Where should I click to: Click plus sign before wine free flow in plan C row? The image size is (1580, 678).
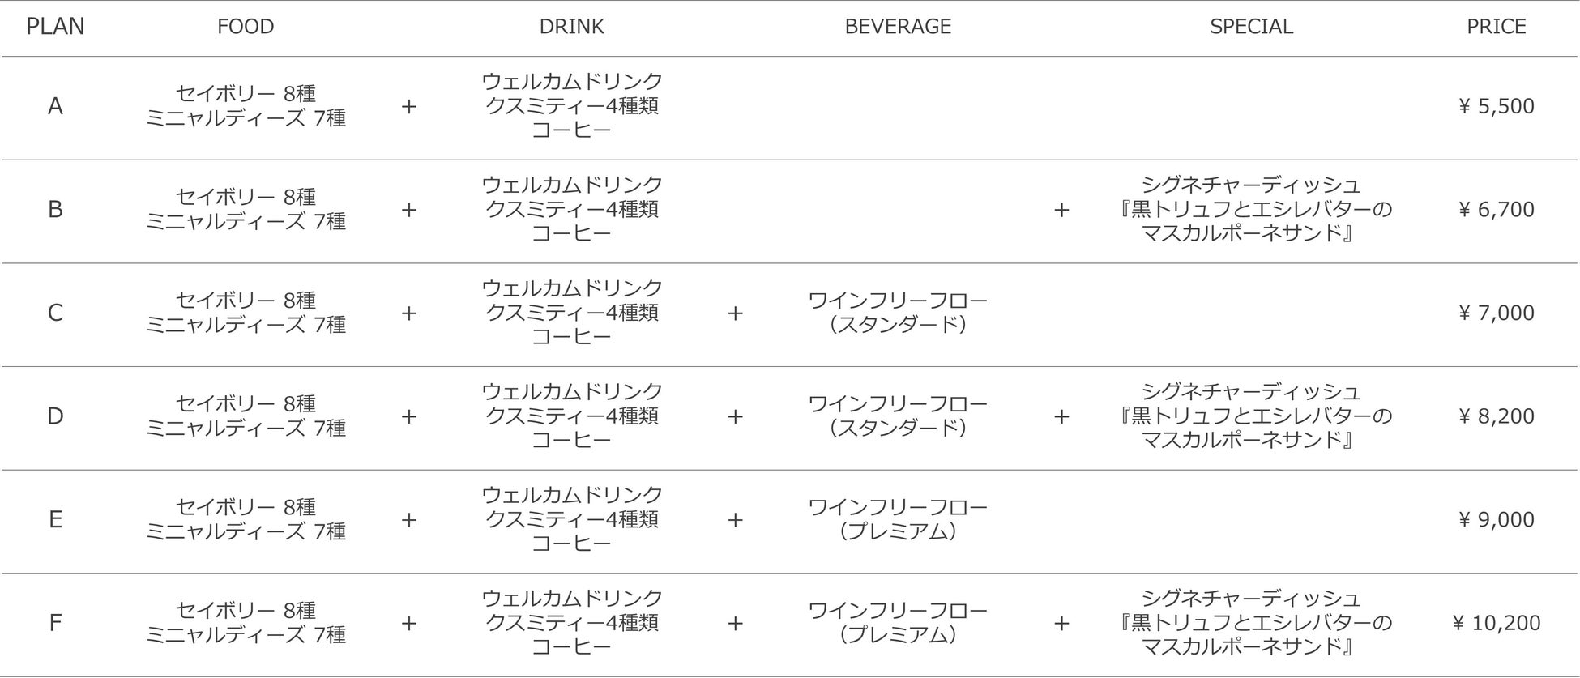735,313
